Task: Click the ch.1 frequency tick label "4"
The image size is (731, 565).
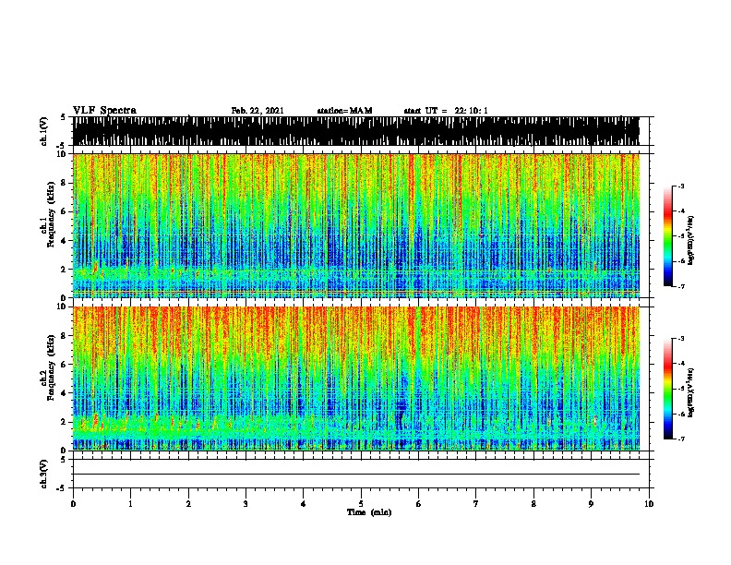Action: click(x=65, y=241)
